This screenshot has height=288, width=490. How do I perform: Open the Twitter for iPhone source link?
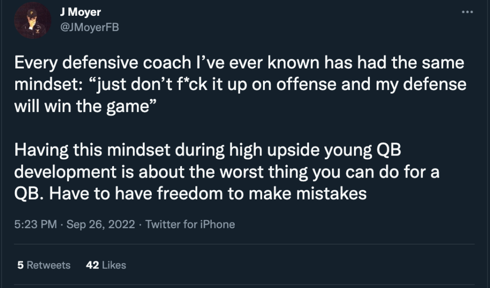(190, 224)
